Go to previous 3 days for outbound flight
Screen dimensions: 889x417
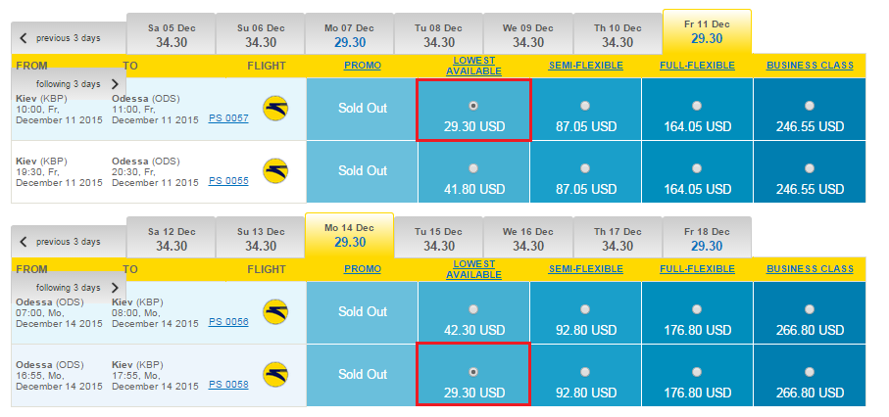pyautogui.click(x=69, y=38)
